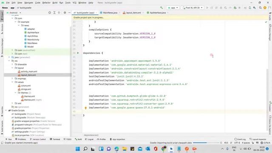Image resolution: width=272 pixels, height=153 pixels.
Task: Open the File menu
Action: click(x=8, y=3)
